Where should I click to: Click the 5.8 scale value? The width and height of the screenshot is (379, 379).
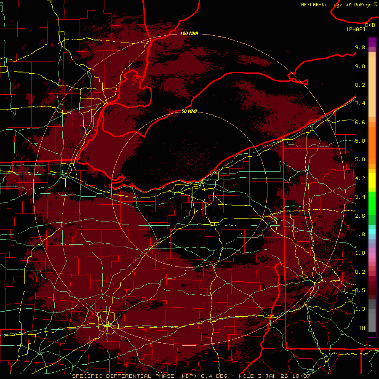pos(360,141)
